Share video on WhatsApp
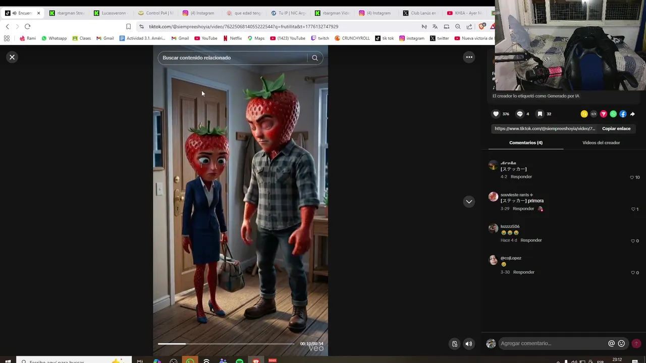Image resolution: width=646 pixels, height=363 pixels. coord(613,114)
